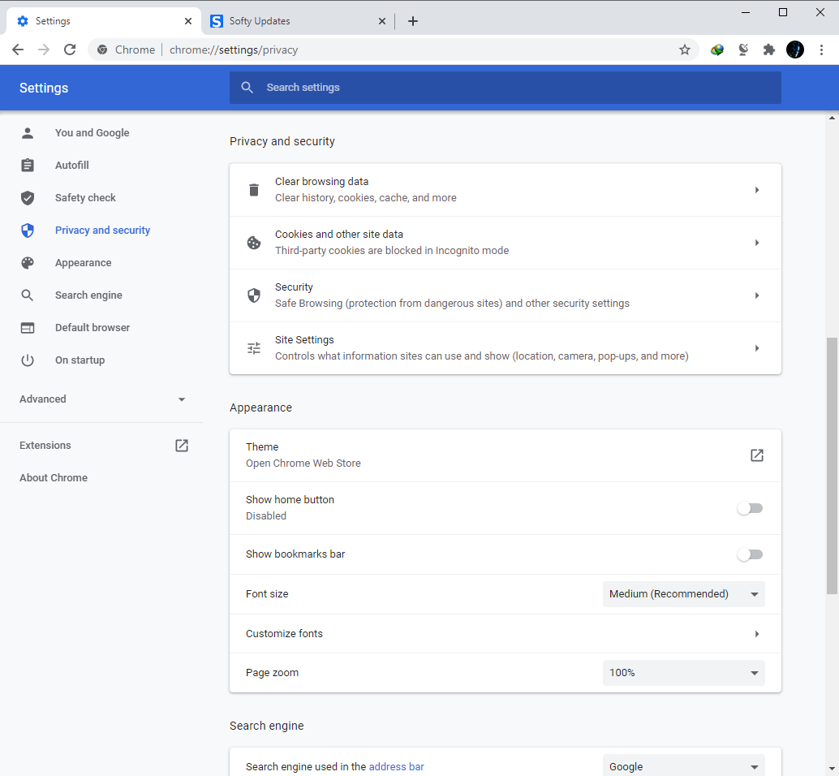Open About Chrome page
This screenshot has height=776, width=839.
point(54,477)
